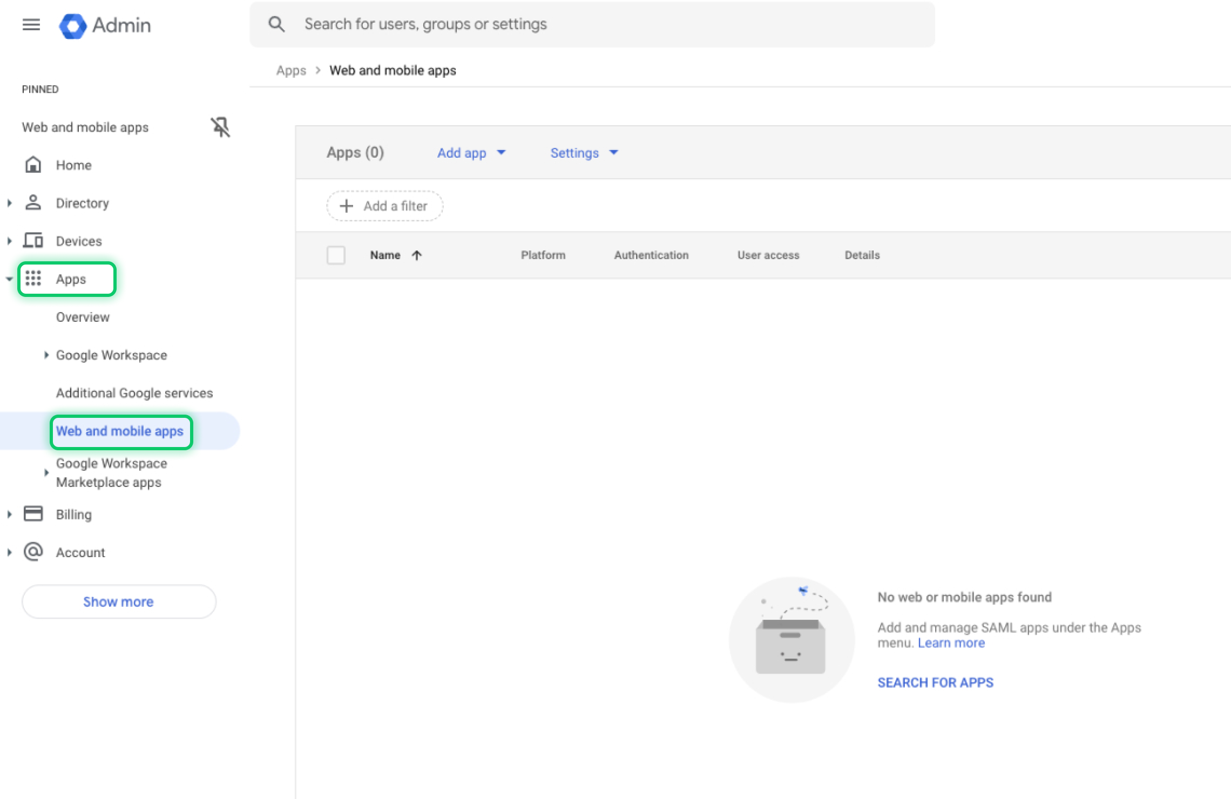Open the hamburger main menu
This screenshot has height=799, width=1231.
pyautogui.click(x=31, y=25)
